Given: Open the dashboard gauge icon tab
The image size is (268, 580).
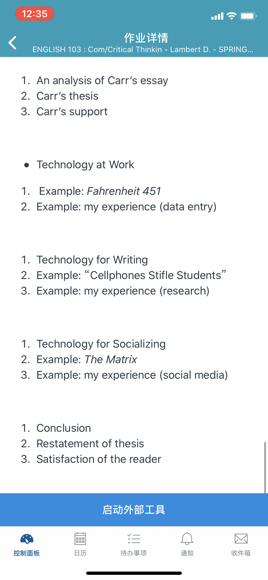Looking at the screenshot, I should click(x=27, y=539).
